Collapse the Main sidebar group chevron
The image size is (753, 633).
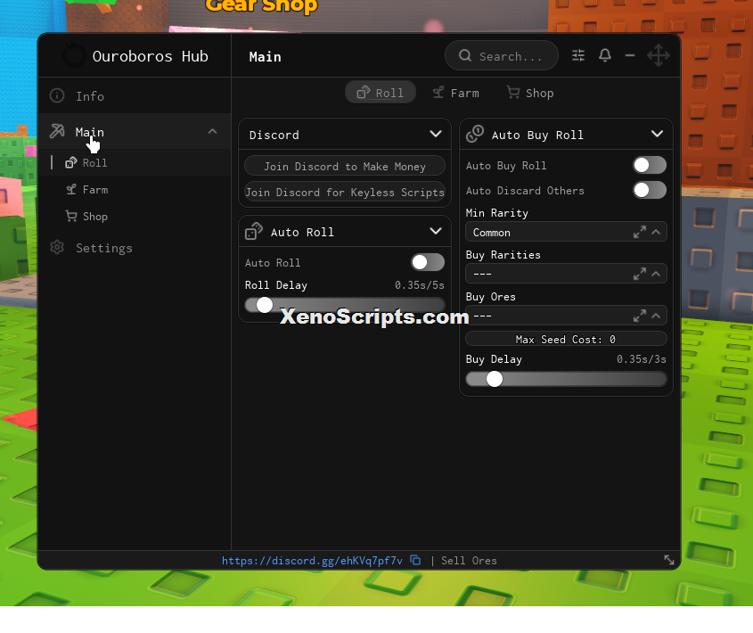point(212,131)
